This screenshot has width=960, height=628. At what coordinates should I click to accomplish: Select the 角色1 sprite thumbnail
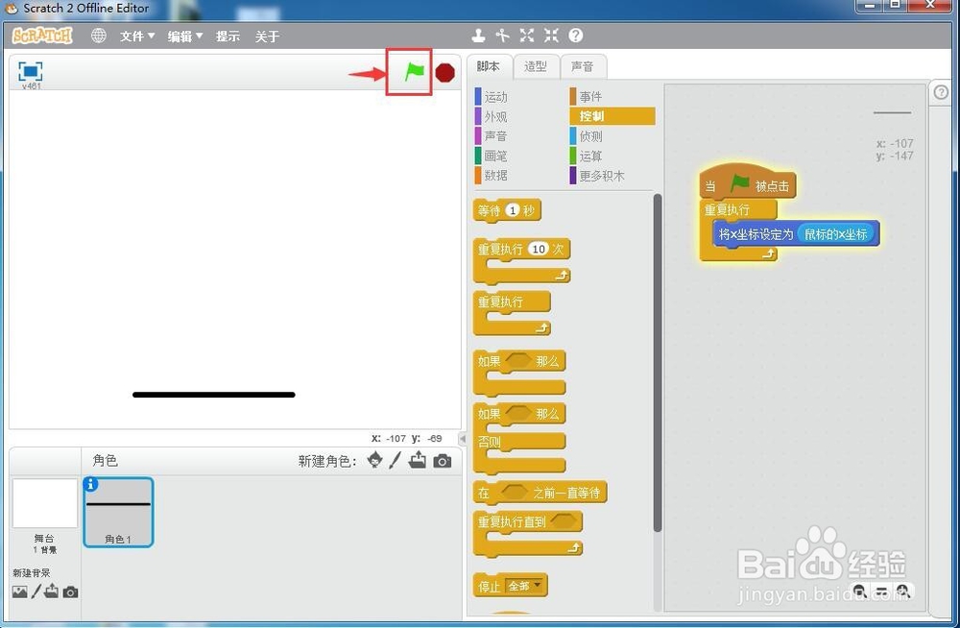pyautogui.click(x=118, y=512)
